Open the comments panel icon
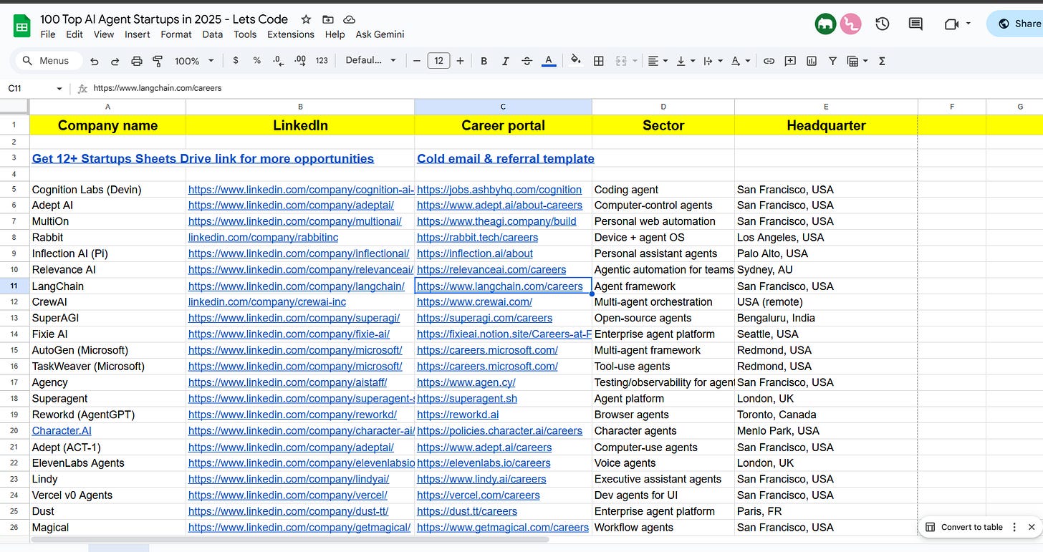The height and width of the screenshot is (552, 1043). (x=915, y=24)
